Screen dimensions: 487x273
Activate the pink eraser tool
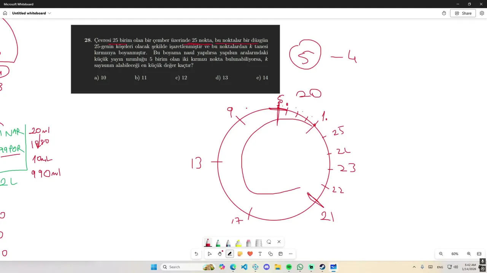point(248,242)
